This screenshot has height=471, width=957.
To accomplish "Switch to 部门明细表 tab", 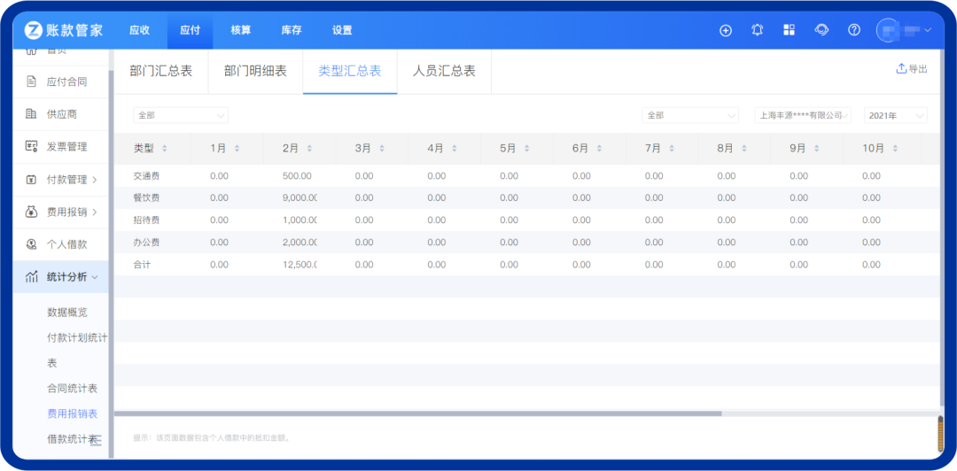I will coord(255,71).
